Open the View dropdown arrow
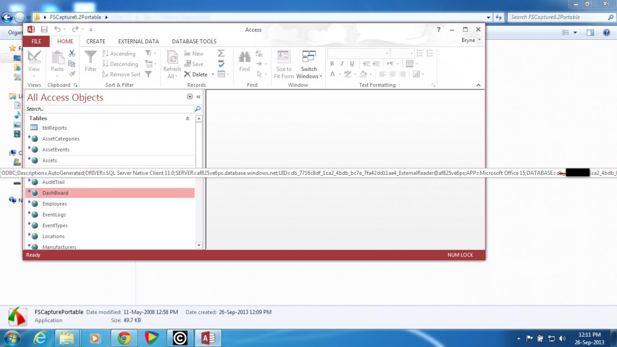This screenshot has width=617, height=347. 34,76
